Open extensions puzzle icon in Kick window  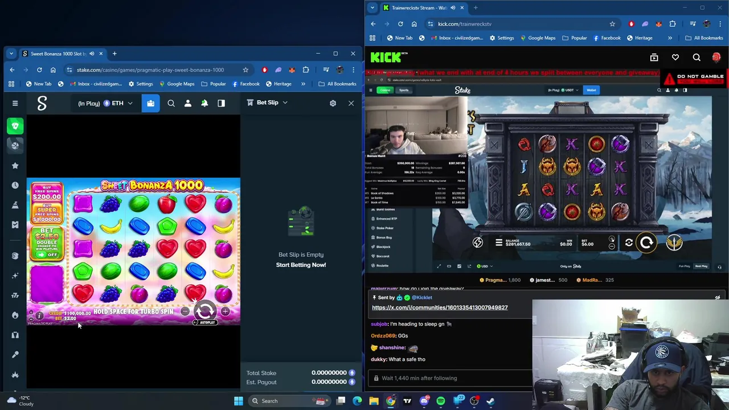(673, 24)
